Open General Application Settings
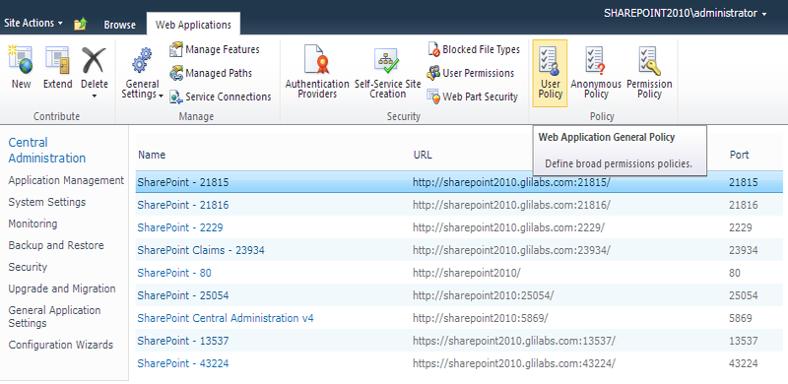The height and width of the screenshot is (384, 788). click(54, 317)
